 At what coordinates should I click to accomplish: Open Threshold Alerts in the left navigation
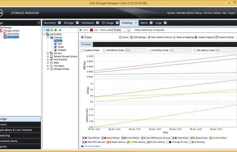pos(20,141)
